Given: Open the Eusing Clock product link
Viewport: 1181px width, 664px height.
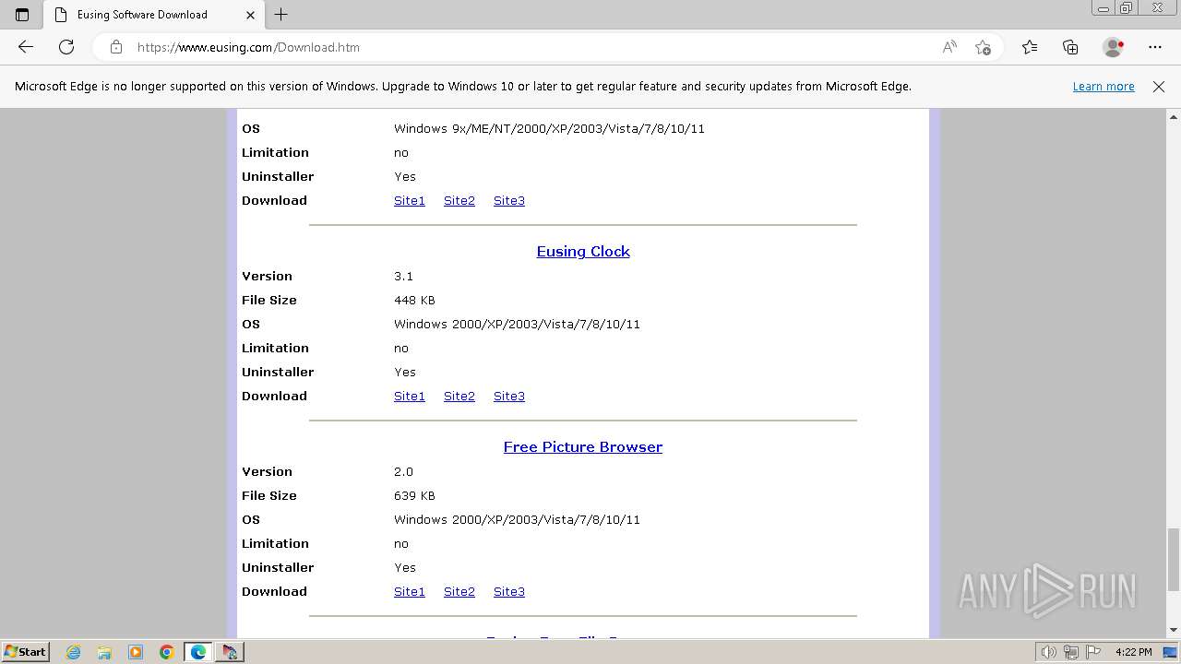Looking at the screenshot, I should [x=583, y=252].
